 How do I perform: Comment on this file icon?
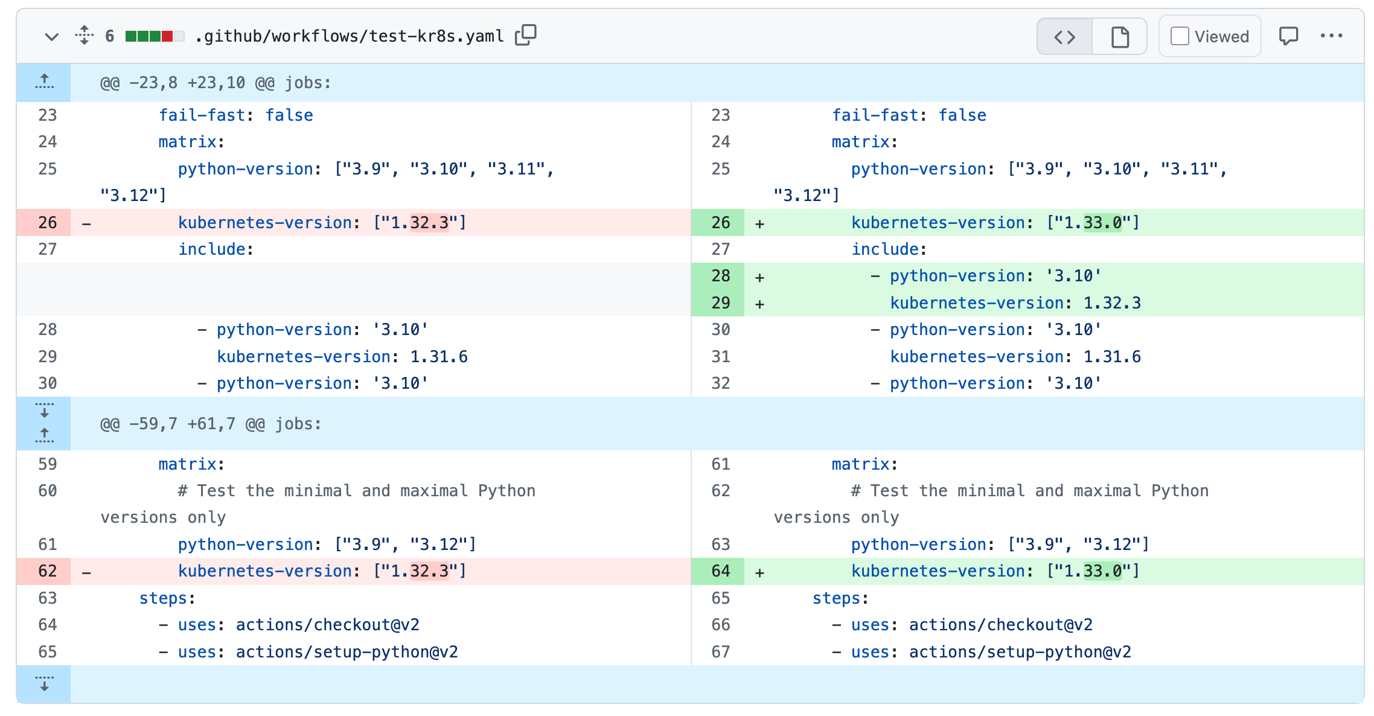pos(1288,36)
